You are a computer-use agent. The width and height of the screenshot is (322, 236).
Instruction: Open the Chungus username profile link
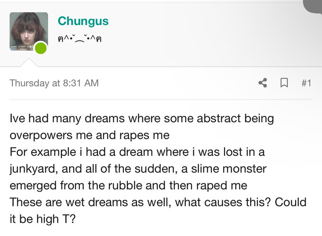(x=83, y=21)
